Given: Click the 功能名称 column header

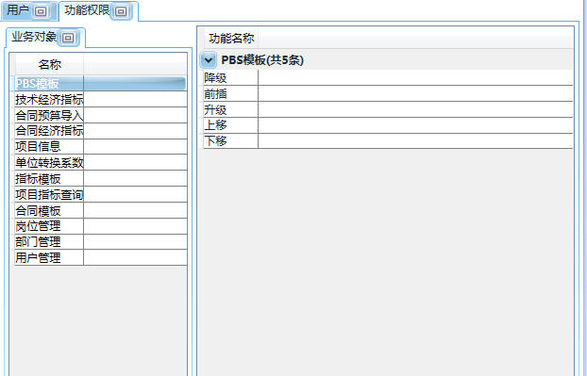Looking at the screenshot, I should (231, 38).
